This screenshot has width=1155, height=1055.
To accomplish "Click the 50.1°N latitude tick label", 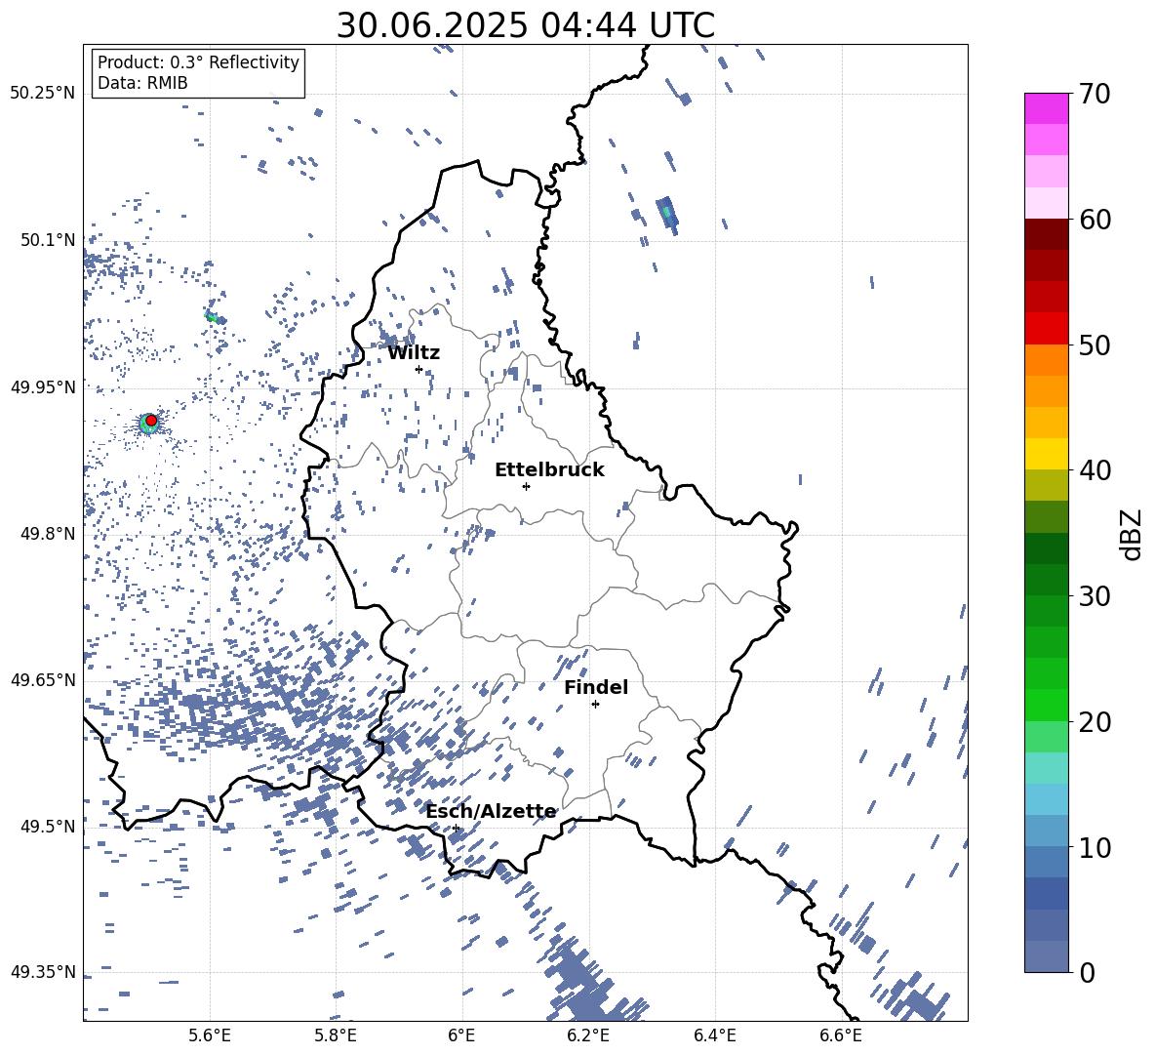I will pos(48,240).
